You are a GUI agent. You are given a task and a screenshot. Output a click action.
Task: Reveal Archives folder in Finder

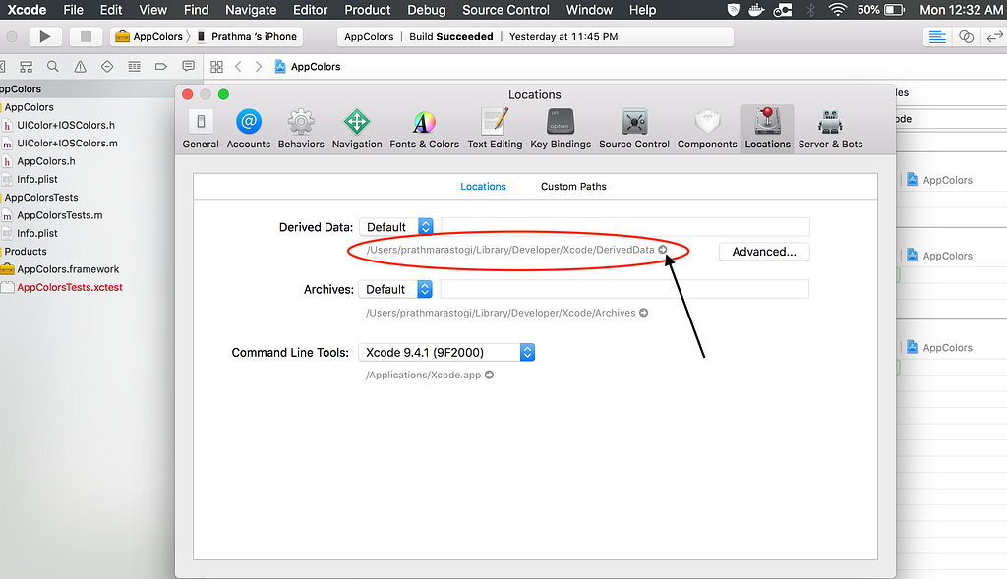(643, 313)
